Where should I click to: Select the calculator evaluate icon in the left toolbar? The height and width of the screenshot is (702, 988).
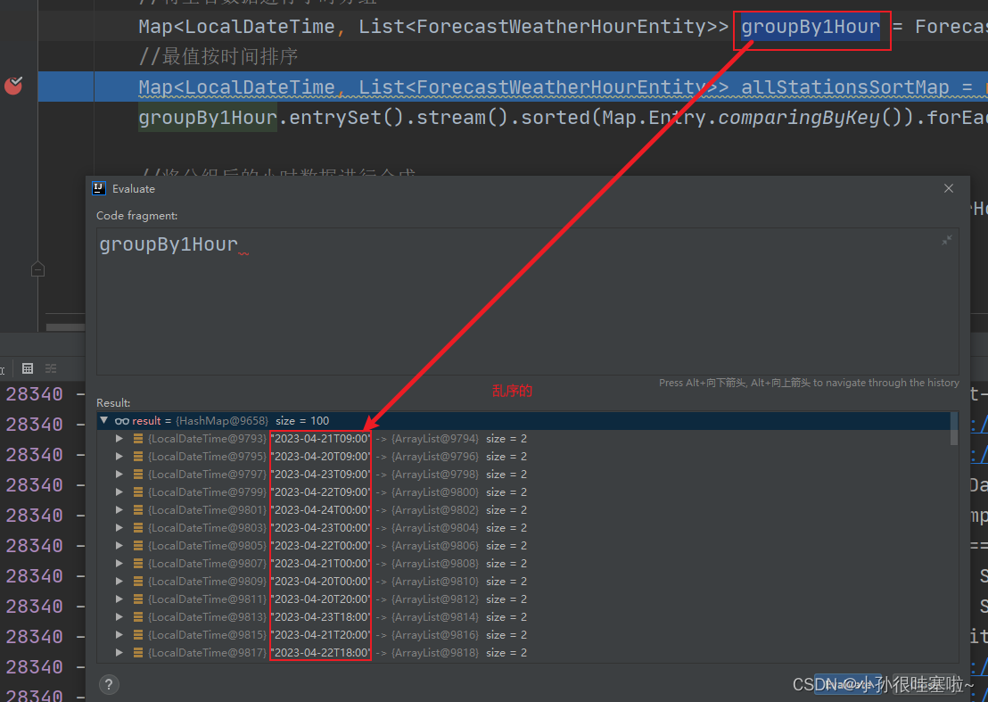pyautogui.click(x=28, y=368)
